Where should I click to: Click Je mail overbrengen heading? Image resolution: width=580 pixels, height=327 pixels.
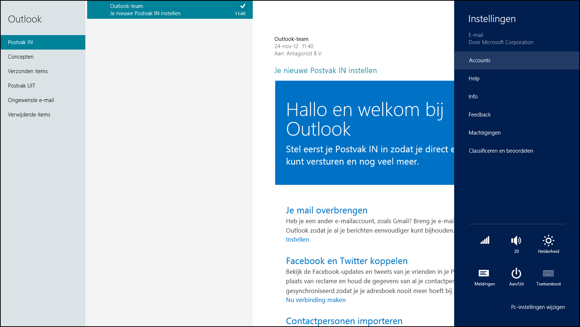click(x=327, y=211)
